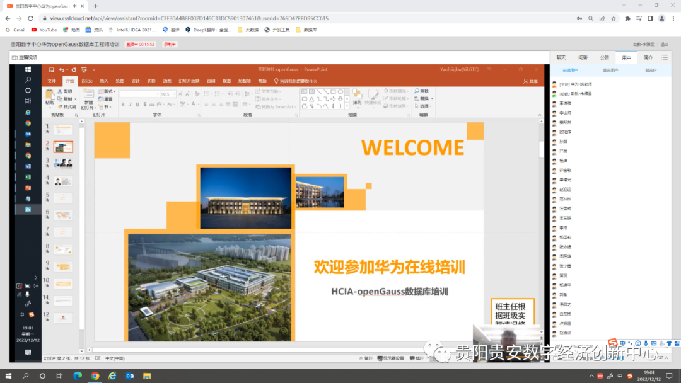Image resolution: width=681 pixels, height=383 pixels.
Task: Select slide 3 thumbnail in slide panel
Action: tap(64, 164)
